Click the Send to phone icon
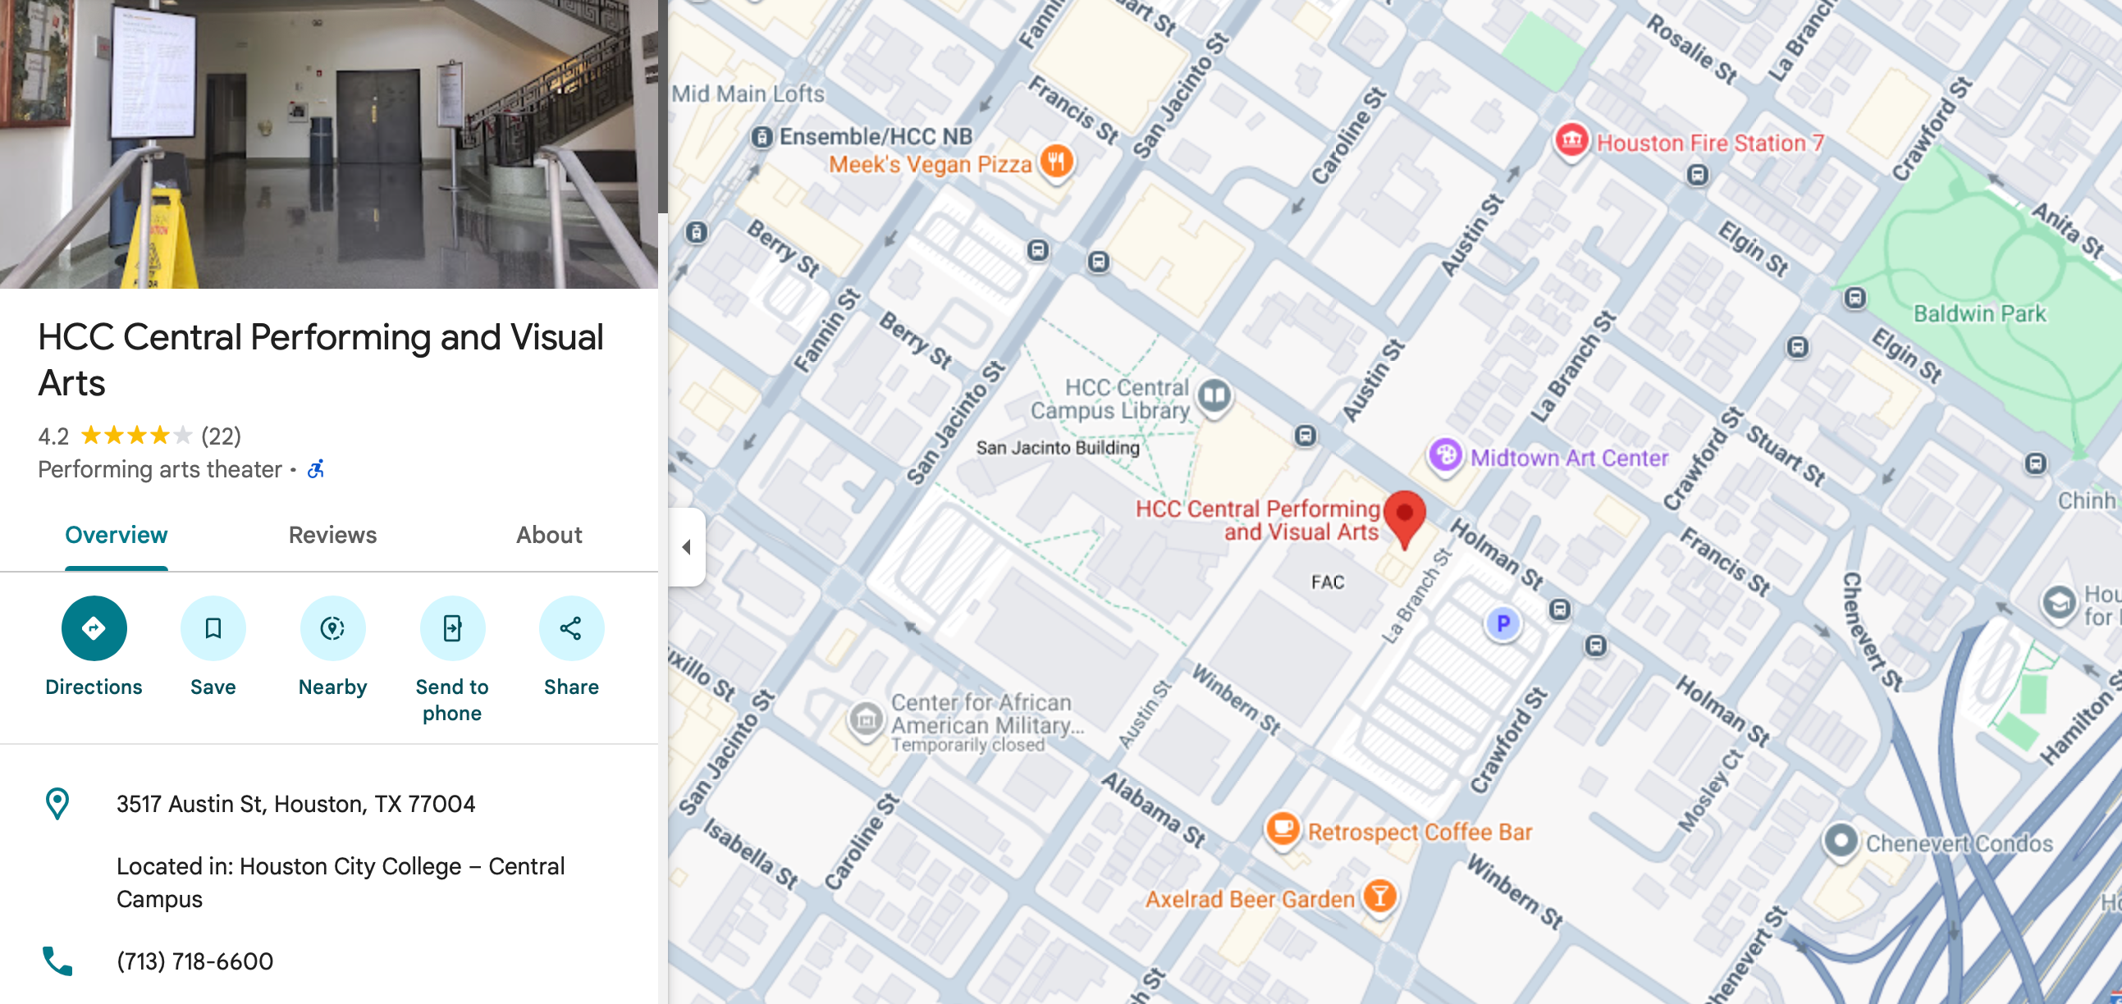This screenshot has width=2122, height=1004. tap(452, 628)
